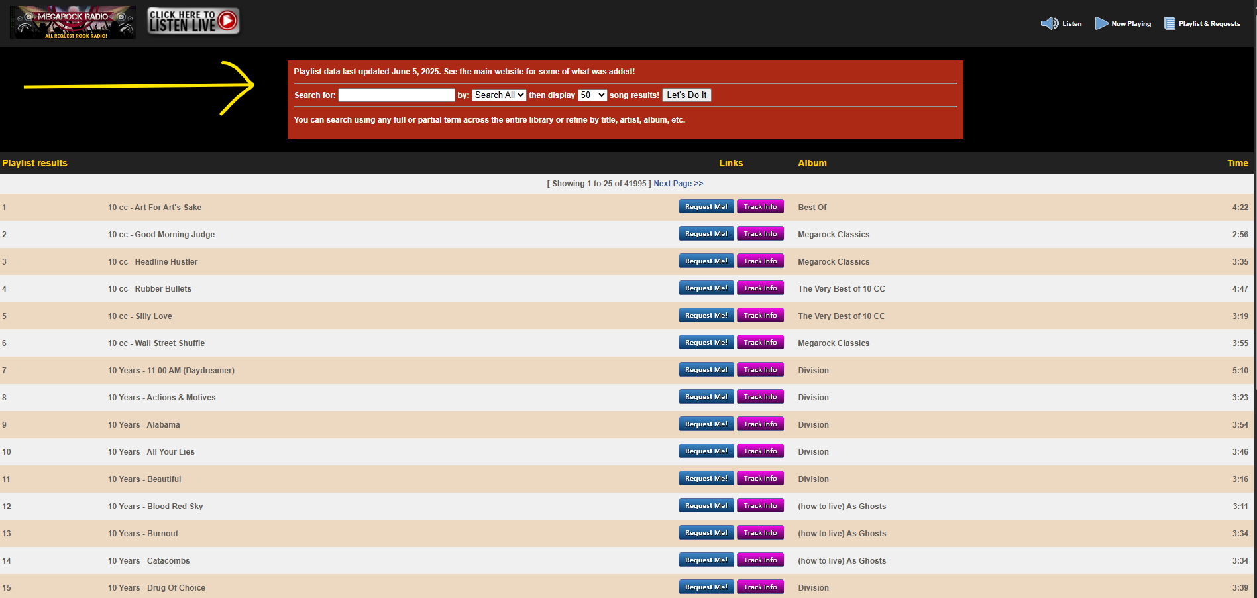Focus the Search for text field

(x=396, y=95)
